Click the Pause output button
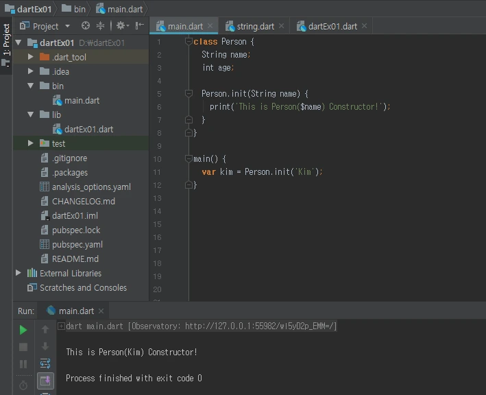Viewport: 486px width, 395px height. (x=23, y=364)
